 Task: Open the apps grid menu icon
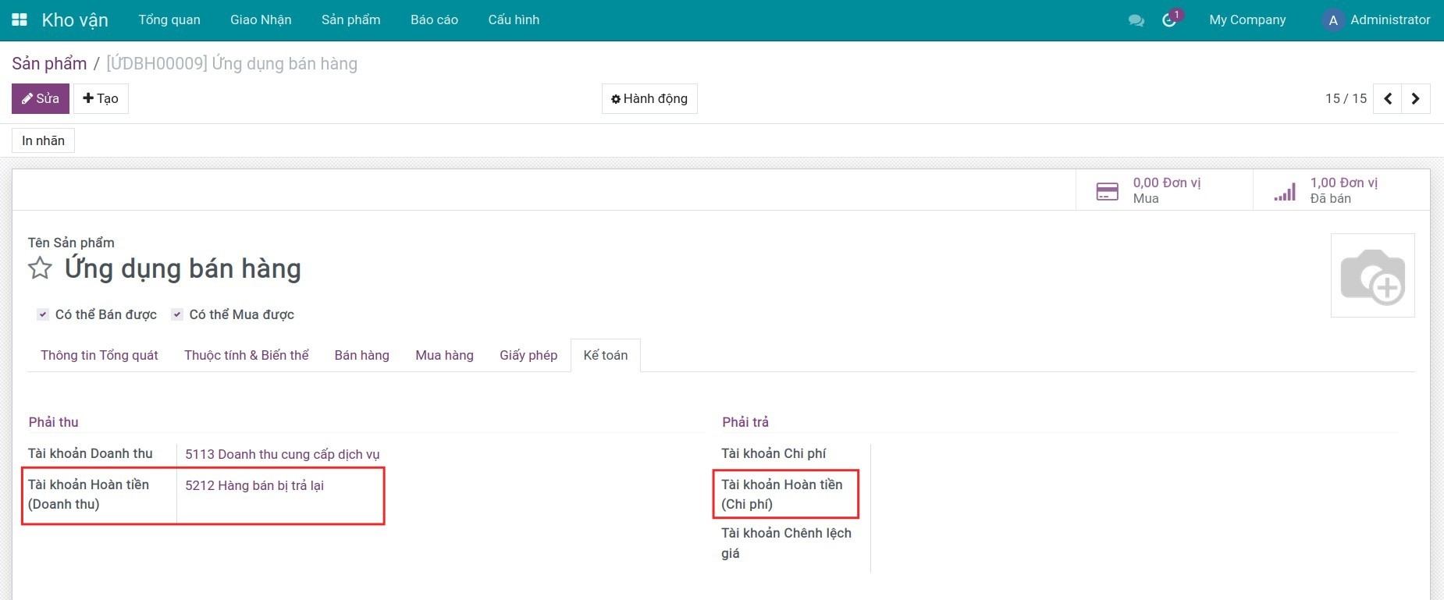click(20, 20)
